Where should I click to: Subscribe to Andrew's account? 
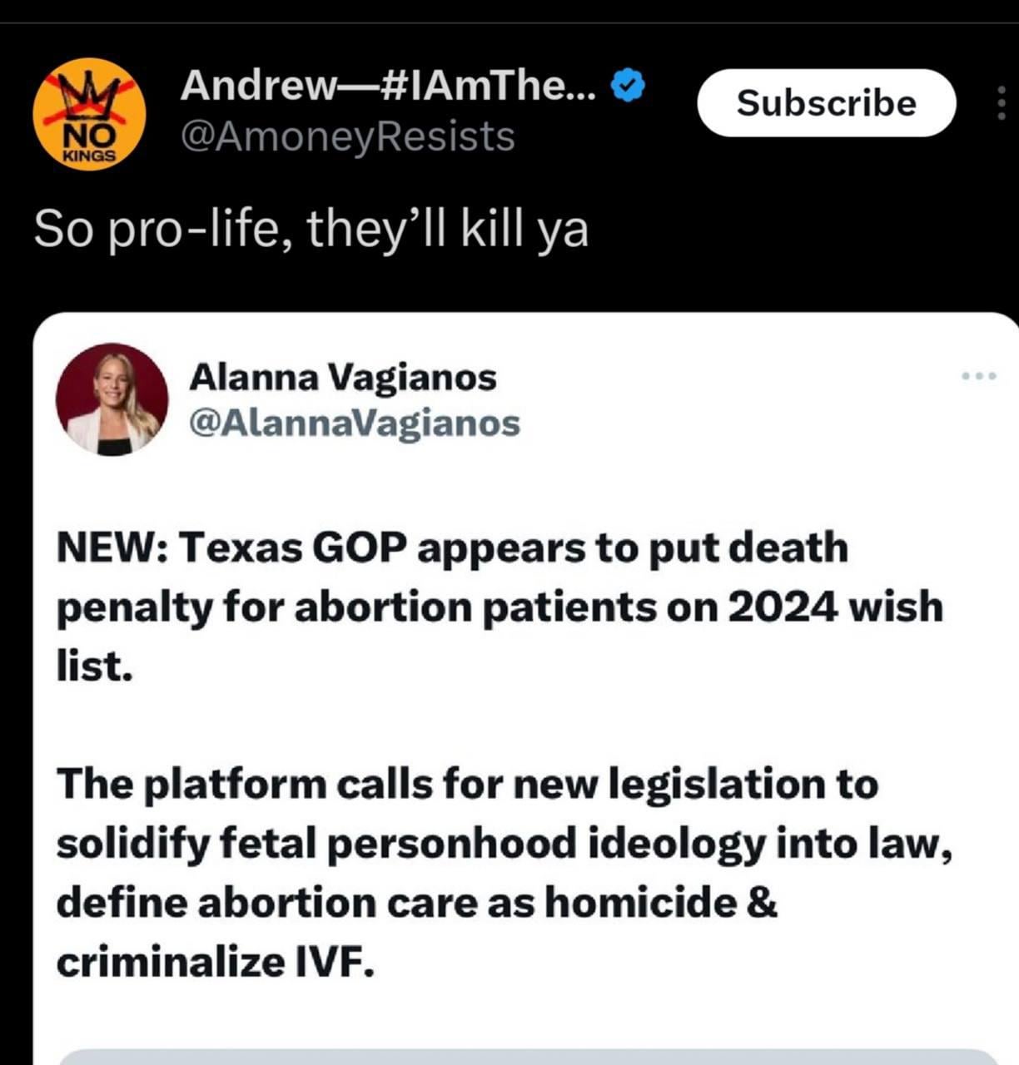826,103
